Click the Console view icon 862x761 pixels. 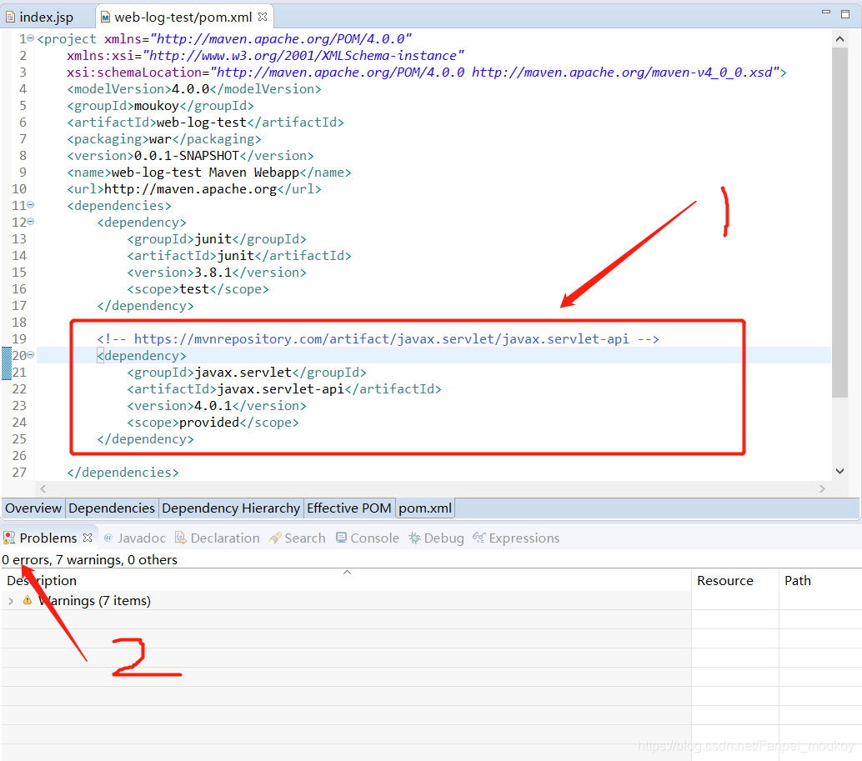342,538
